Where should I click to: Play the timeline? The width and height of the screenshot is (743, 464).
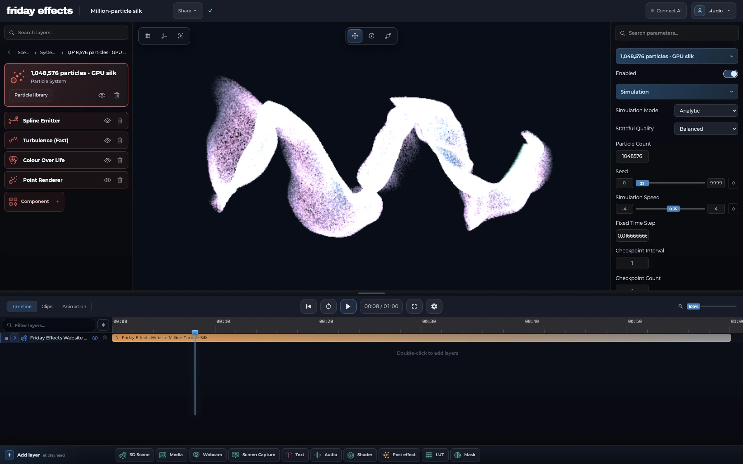pyautogui.click(x=348, y=306)
